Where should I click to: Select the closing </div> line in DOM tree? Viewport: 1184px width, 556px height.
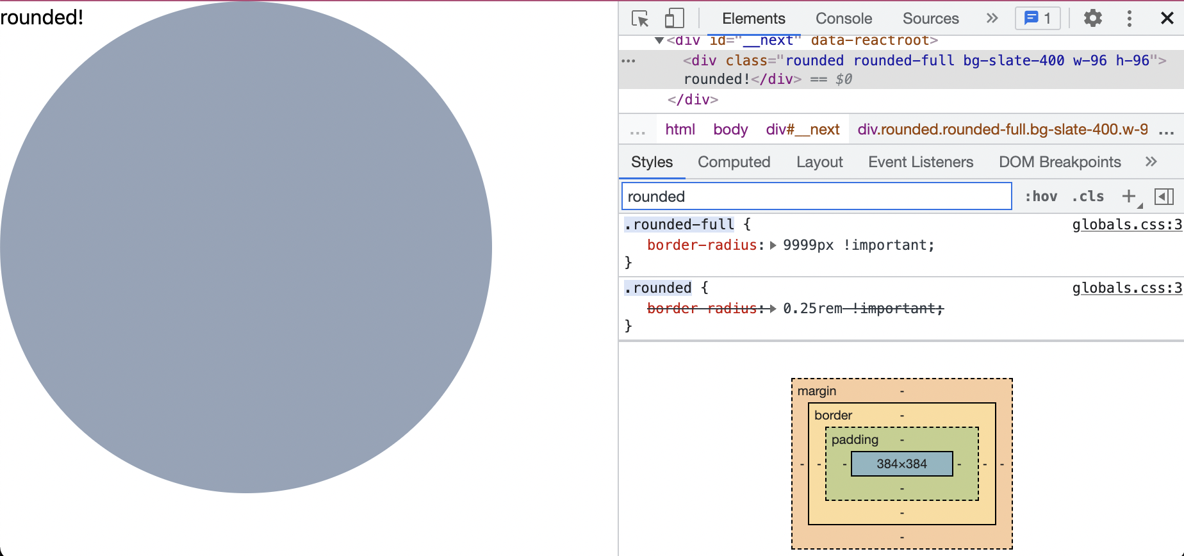(x=693, y=100)
